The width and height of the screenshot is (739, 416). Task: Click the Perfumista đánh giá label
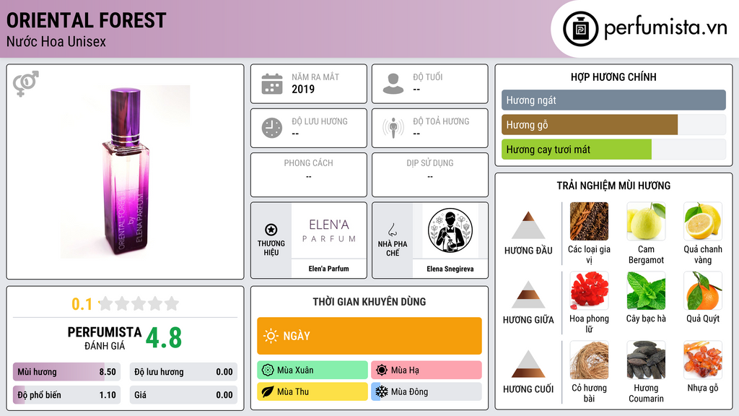click(x=105, y=338)
